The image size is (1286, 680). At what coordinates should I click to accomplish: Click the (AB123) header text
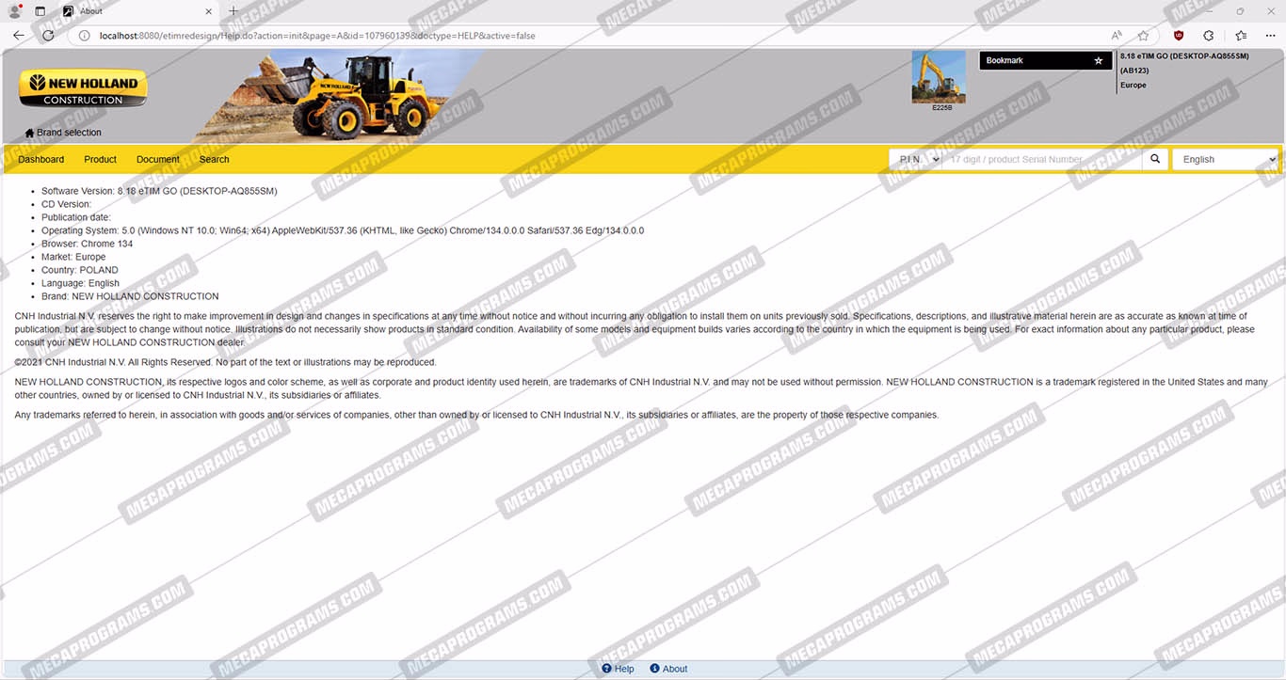point(1134,71)
